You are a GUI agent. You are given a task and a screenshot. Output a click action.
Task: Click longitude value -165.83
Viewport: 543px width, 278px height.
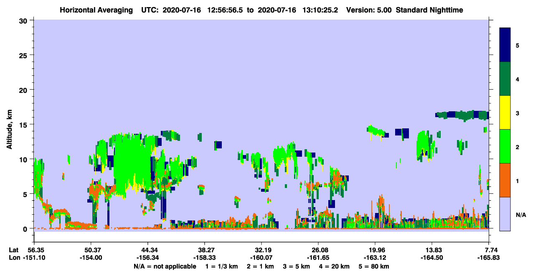click(489, 258)
